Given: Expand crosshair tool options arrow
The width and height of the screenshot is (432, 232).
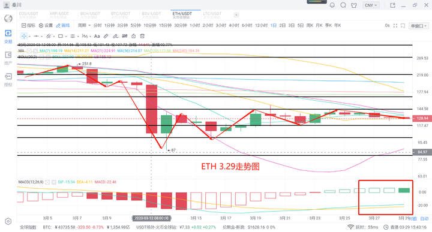Looking at the screenshot, I should (29, 37).
